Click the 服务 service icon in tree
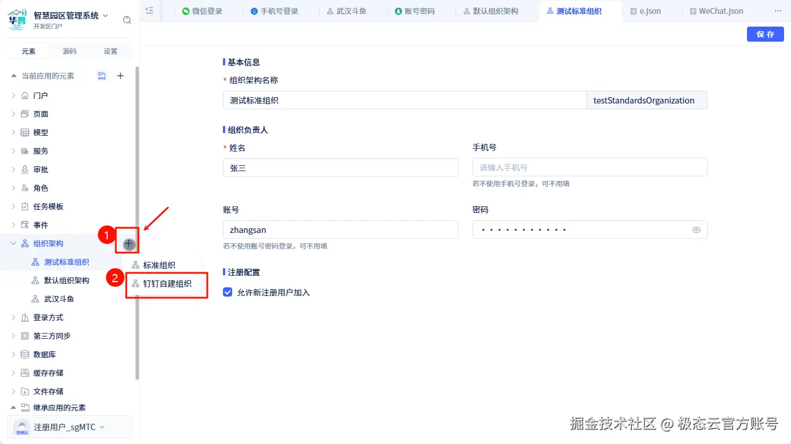Viewport: 791px width, 444px height. [x=25, y=151]
